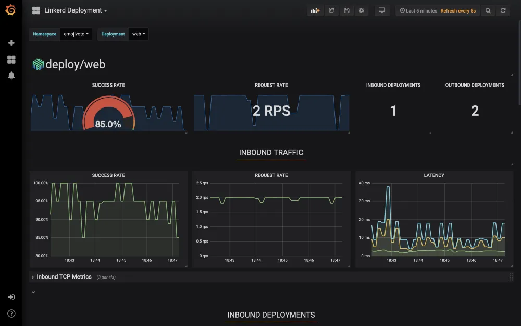
Task: Click the Inbound Traffic Success Rate panel title
Action: pos(108,175)
